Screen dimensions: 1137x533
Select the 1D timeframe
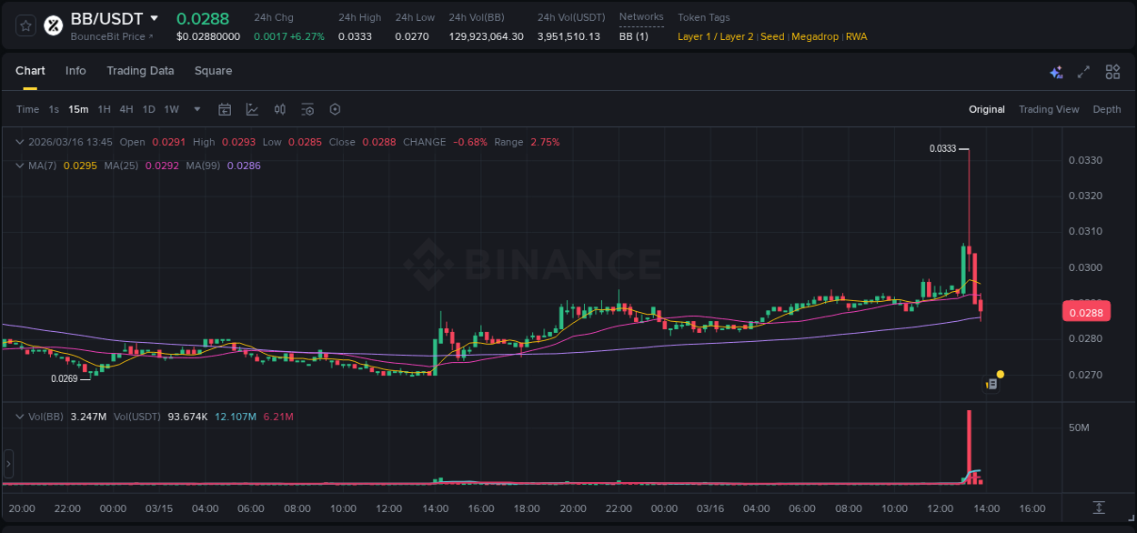point(148,108)
